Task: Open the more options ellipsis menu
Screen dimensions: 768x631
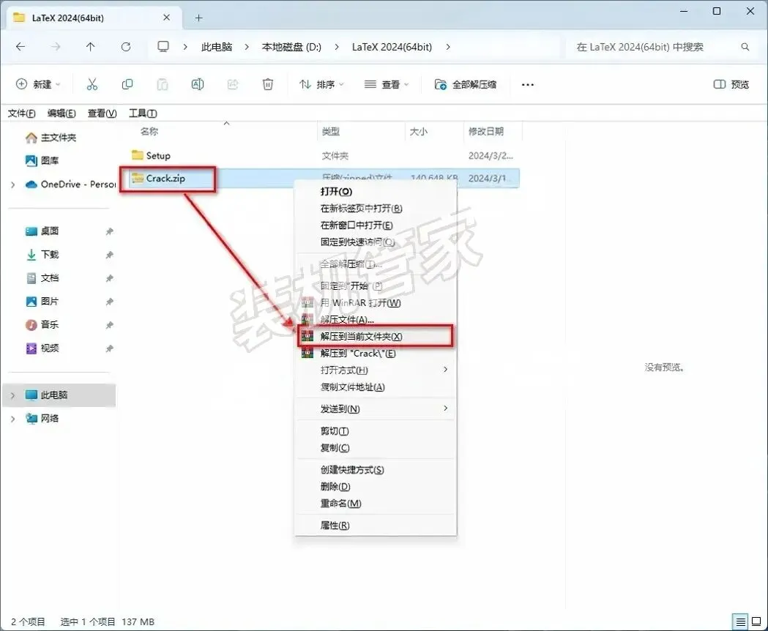Action: pyautogui.click(x=528, y=85)
